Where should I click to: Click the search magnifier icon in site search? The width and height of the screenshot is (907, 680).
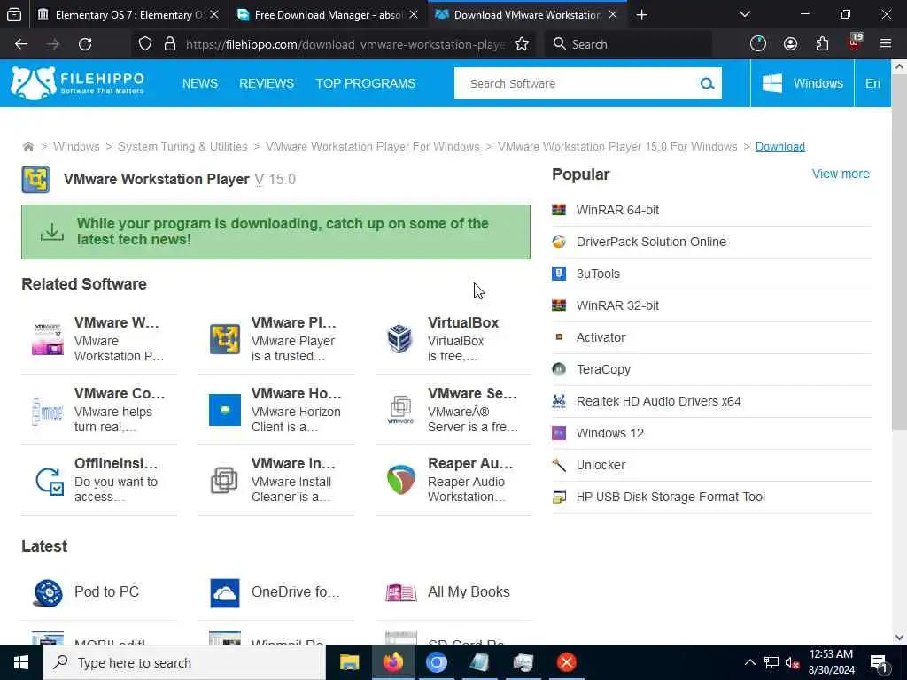coord(707,83)
